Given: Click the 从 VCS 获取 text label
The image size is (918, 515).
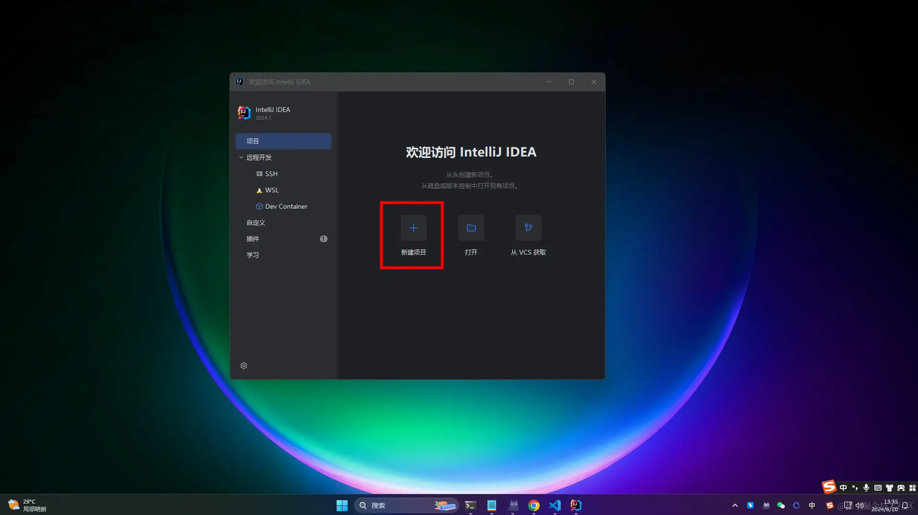Looking at the screenshot, I should tap(528, 252).
